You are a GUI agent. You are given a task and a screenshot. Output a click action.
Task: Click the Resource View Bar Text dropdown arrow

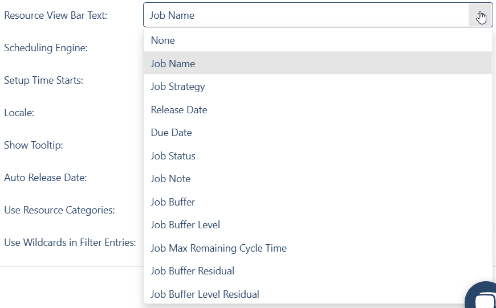coord(480,15)
